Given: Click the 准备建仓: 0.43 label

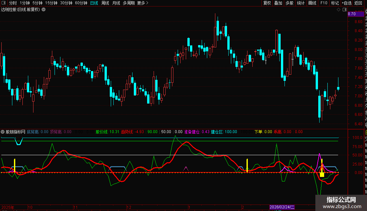Looking at the screenshot, I should pos(196,132).
